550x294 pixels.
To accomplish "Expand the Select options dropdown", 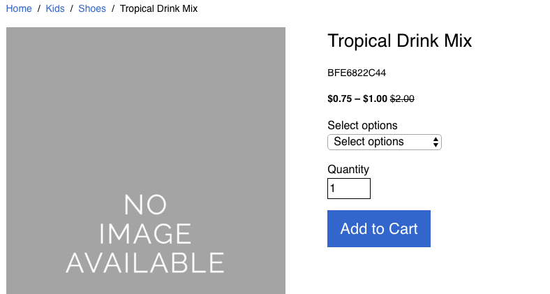I will coord(385,142).
